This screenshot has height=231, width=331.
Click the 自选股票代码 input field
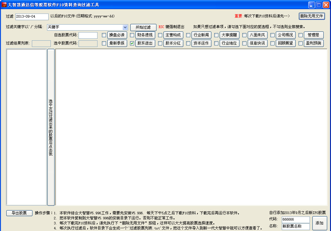click(x=88, y=35)
